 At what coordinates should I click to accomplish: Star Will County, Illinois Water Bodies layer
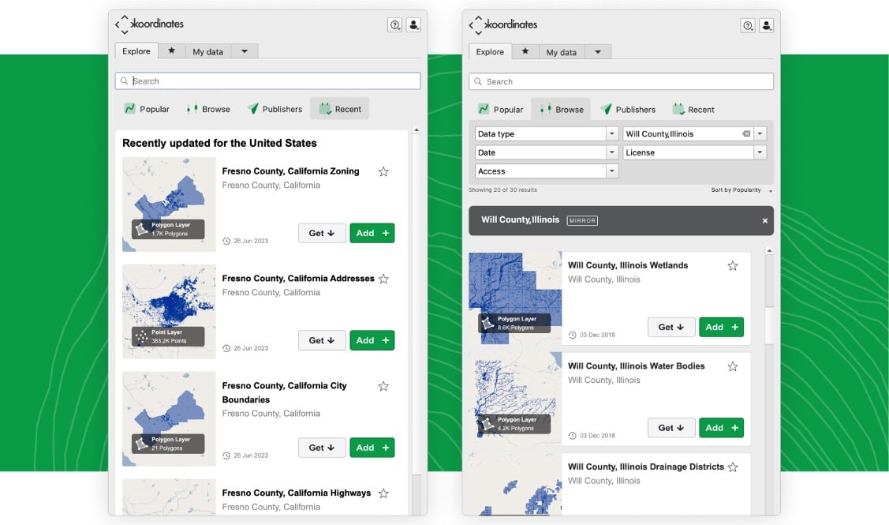click(733, 366)
